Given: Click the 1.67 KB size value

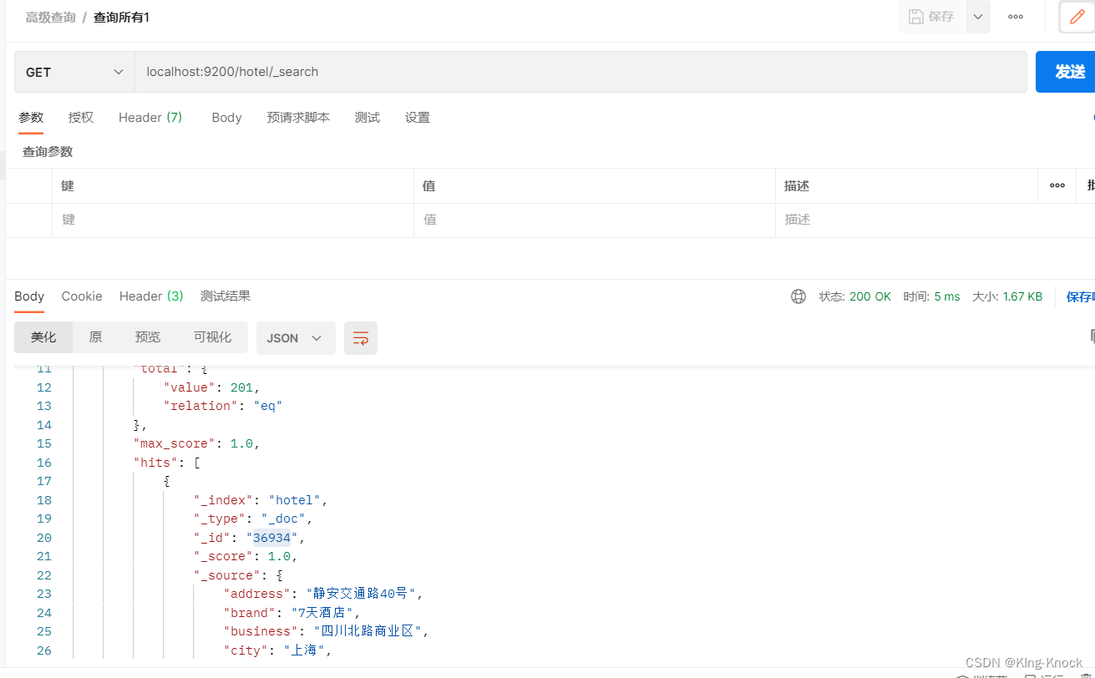Looking at the screenshot, I should pyautogui.click(x=1021, y=296).
